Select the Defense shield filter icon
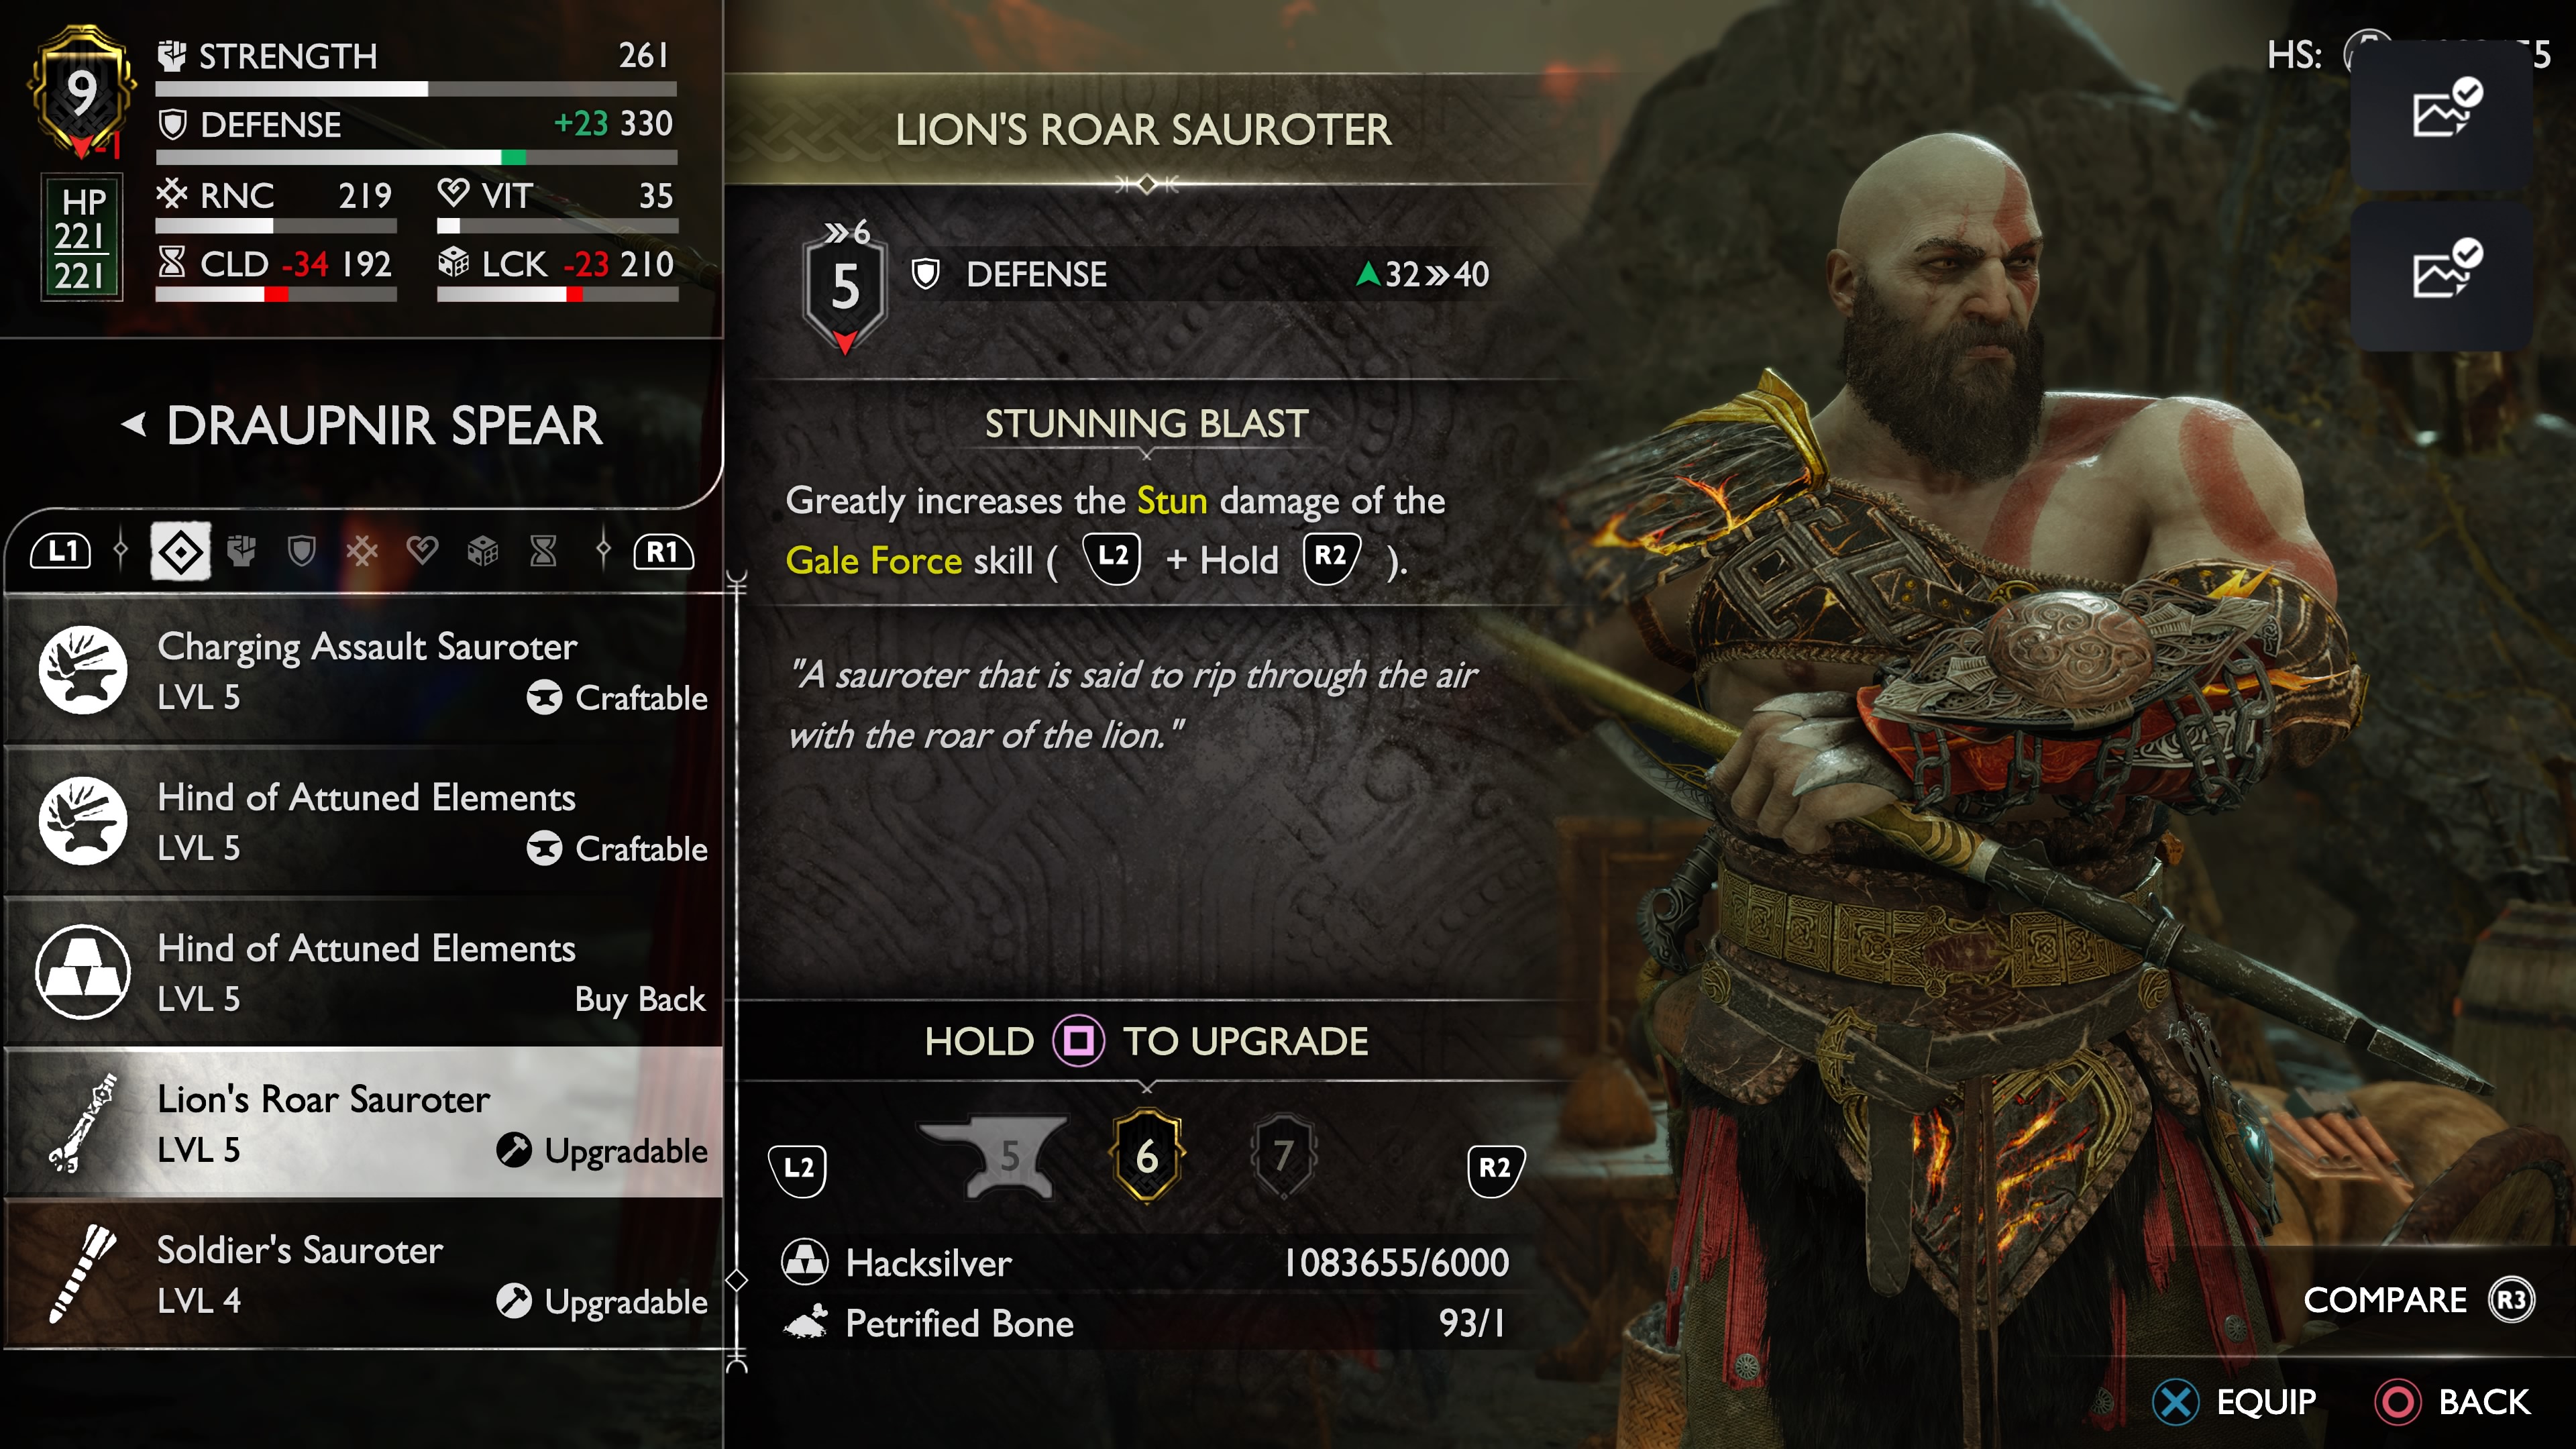The width and height of the screenshot is (2576, 1449). tap(301, 551)
